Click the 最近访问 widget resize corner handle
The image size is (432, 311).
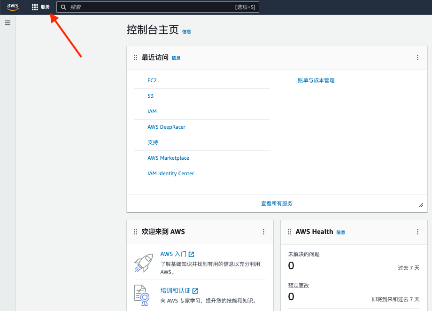click(x=421, y=205)
